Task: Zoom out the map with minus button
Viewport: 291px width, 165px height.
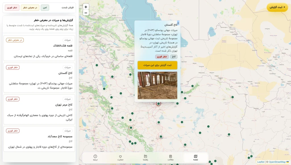Action: 86,13
